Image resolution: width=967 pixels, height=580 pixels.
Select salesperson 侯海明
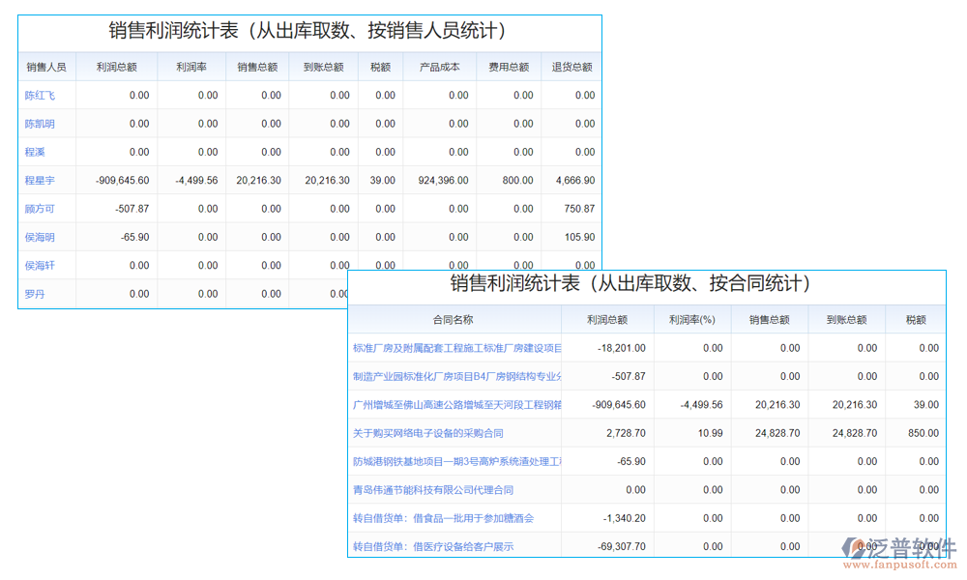pos(38,237)
